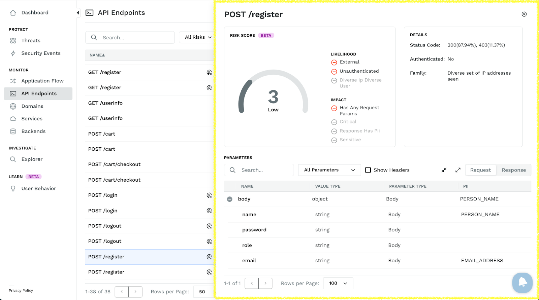
Task: Click the expand-all parameters arrows icon
Action: pyautogui.click(x=458, y=170)
